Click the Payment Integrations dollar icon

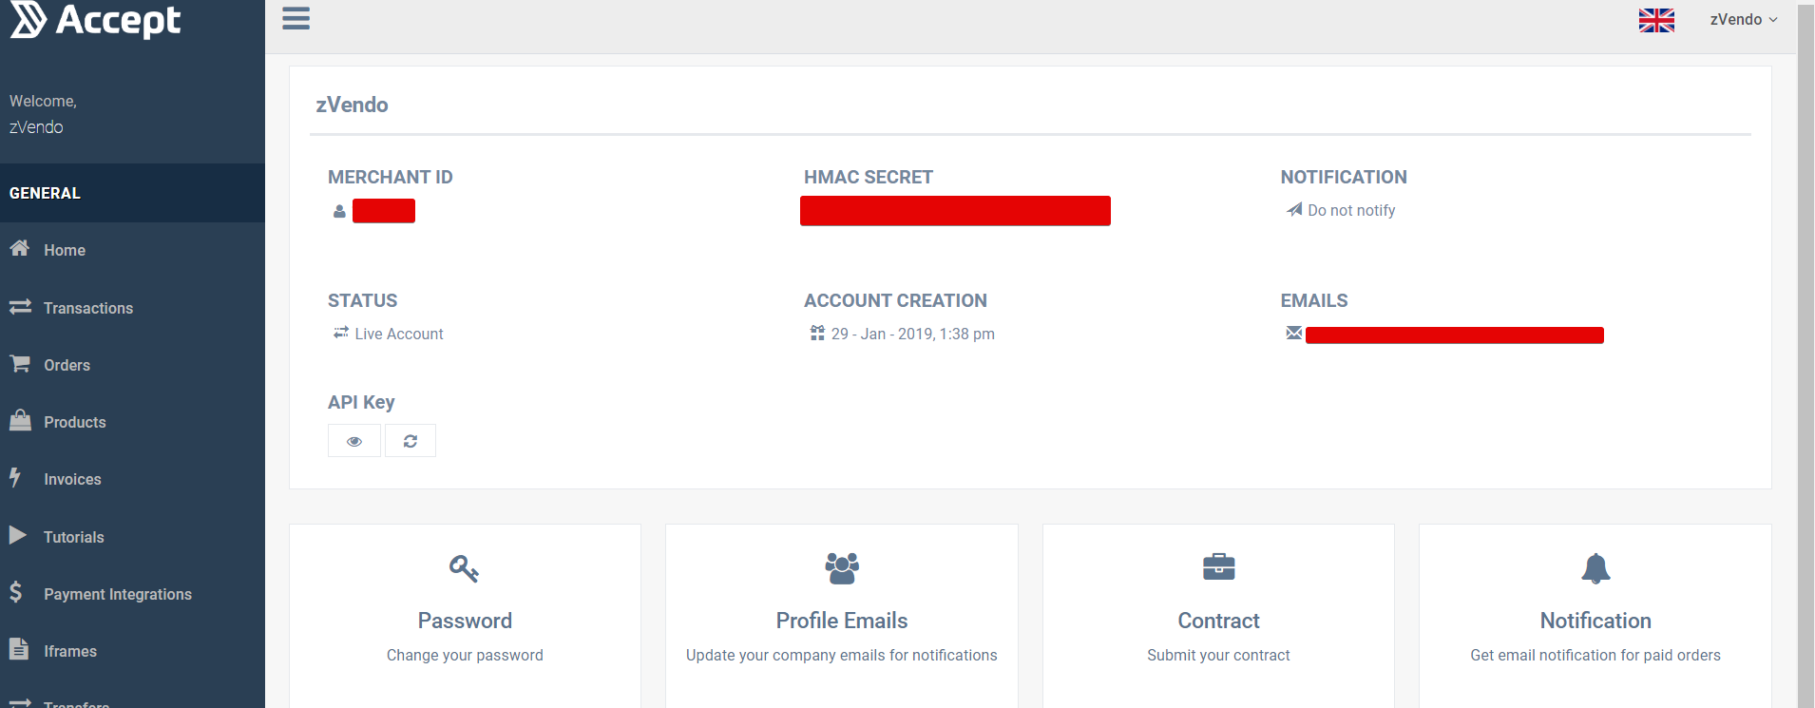[x=16, y=592]
